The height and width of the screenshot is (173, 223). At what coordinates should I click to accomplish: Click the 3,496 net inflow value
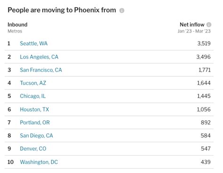tap(203, 57)
